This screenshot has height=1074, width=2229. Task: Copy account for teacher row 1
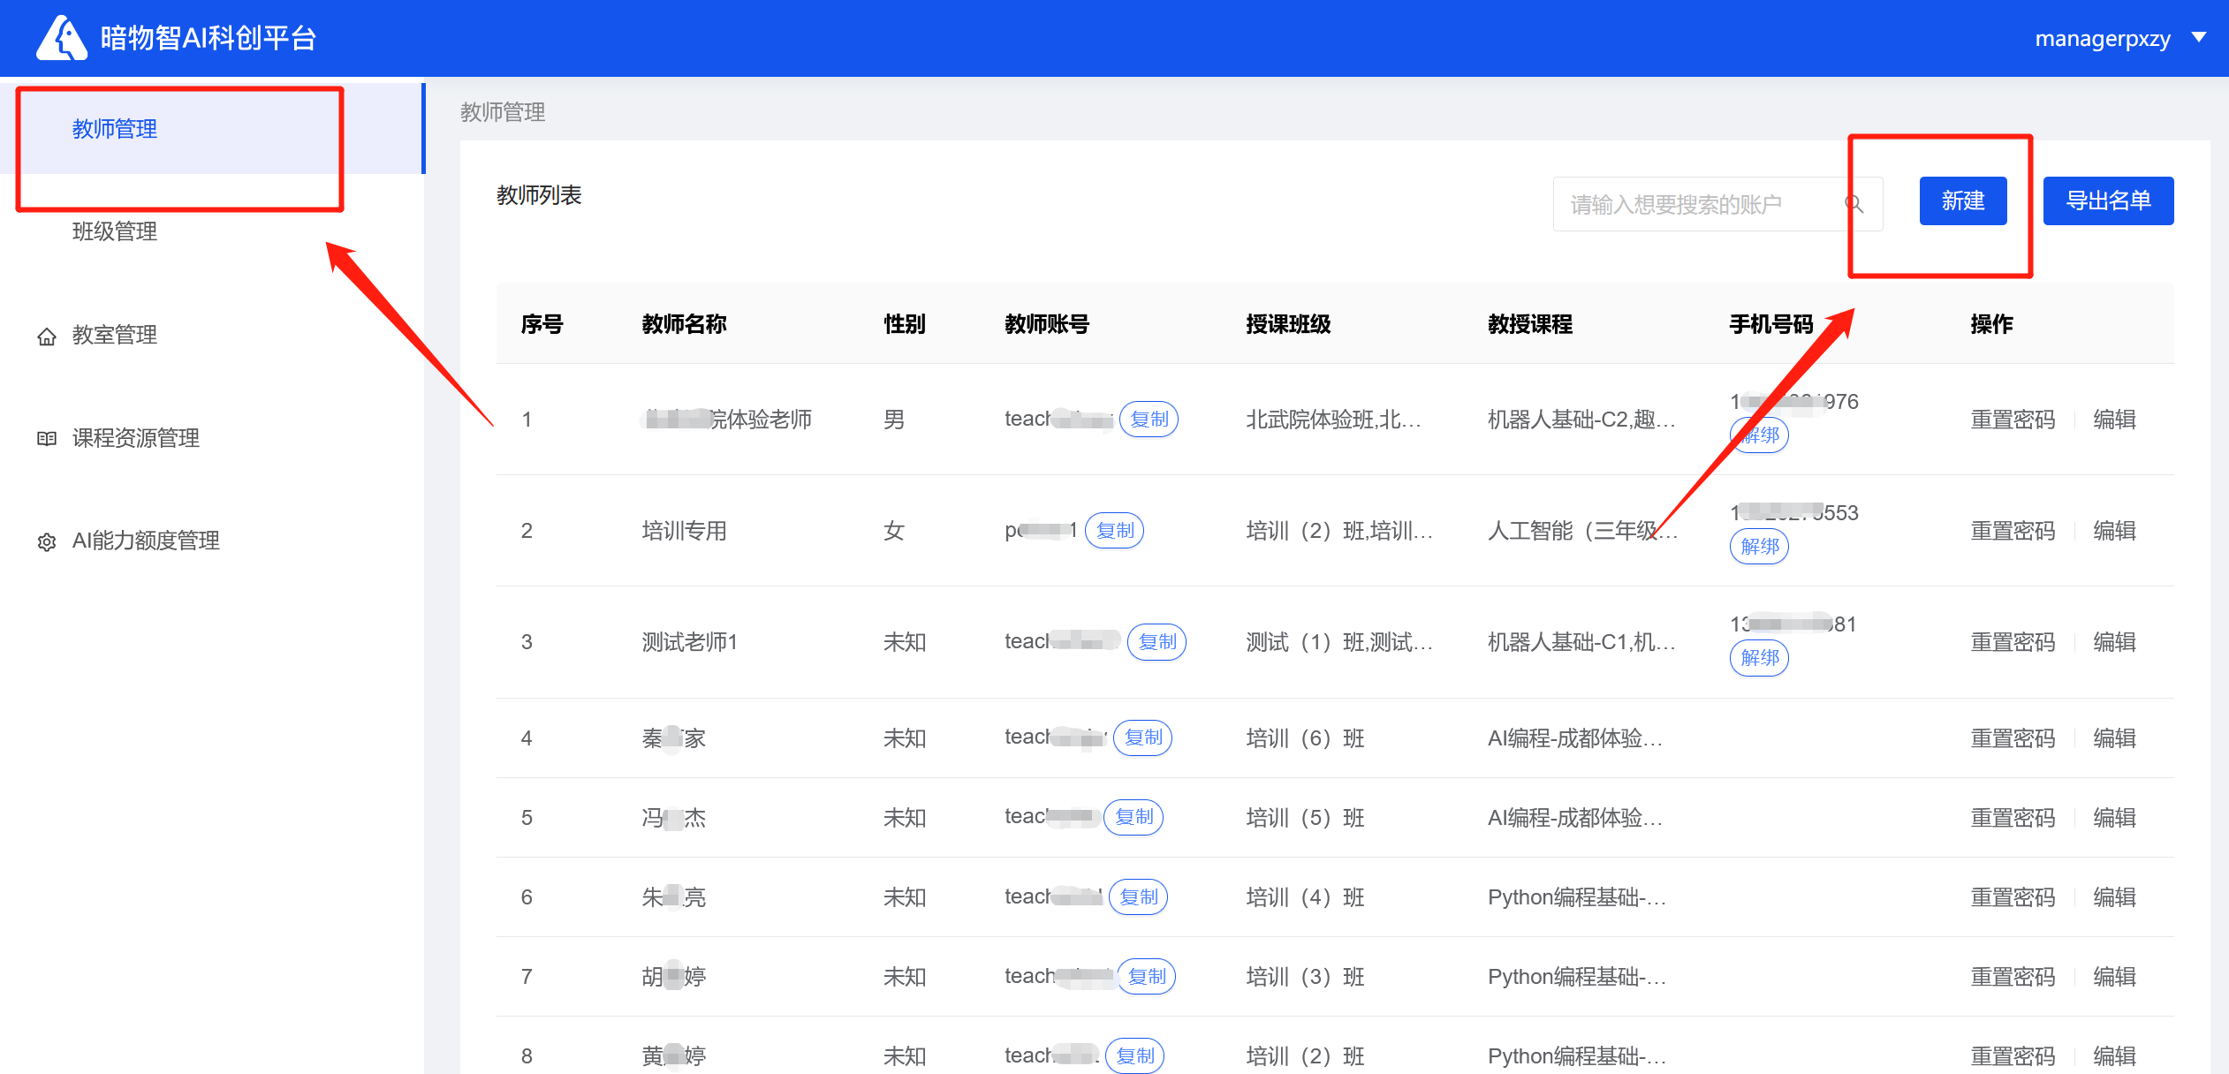[x=1149, y=420]
